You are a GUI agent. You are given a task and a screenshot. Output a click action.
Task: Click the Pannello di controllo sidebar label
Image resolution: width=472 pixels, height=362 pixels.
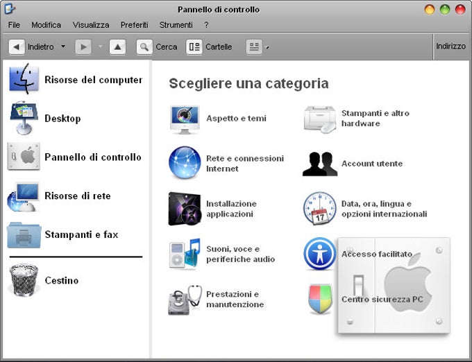93,157
